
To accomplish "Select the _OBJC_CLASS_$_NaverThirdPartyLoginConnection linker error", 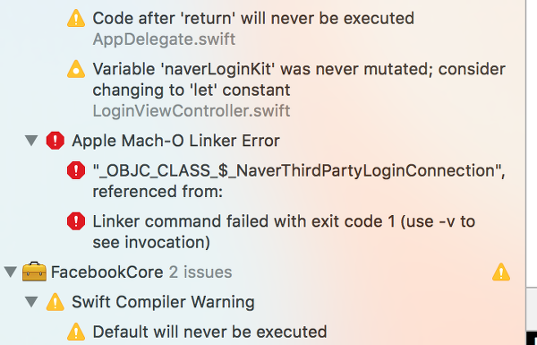I will click(x=299, y=181).
